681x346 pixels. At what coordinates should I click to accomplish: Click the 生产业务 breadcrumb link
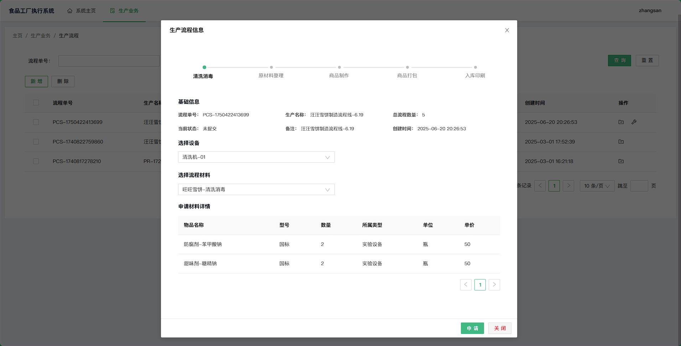(41, 36)
